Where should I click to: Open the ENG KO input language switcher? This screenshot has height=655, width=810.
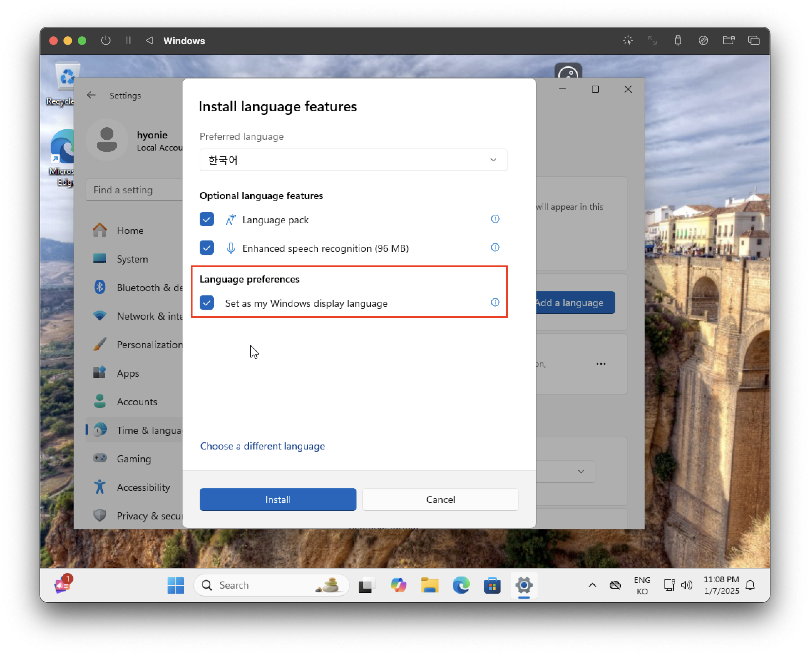pyautogui.click(x=642, y=585)
